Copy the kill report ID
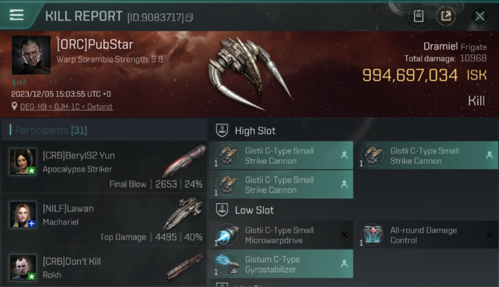 pyautogui.click(x=189, y=18)
